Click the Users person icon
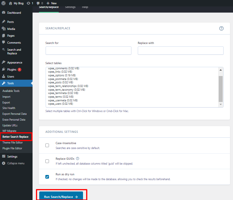233x200 pixels. 4,76
